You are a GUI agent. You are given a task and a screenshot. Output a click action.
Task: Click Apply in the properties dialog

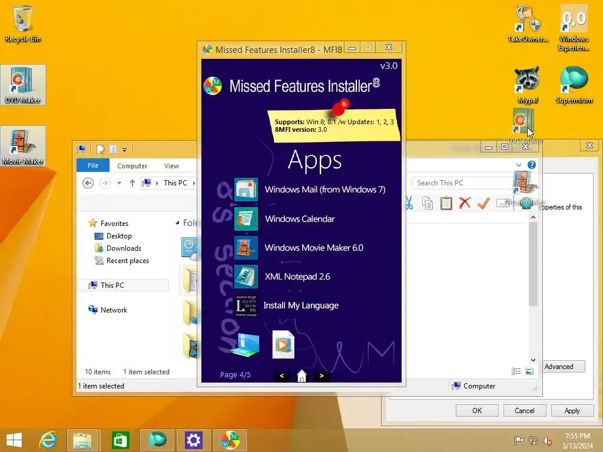click(x=572, y=410)
